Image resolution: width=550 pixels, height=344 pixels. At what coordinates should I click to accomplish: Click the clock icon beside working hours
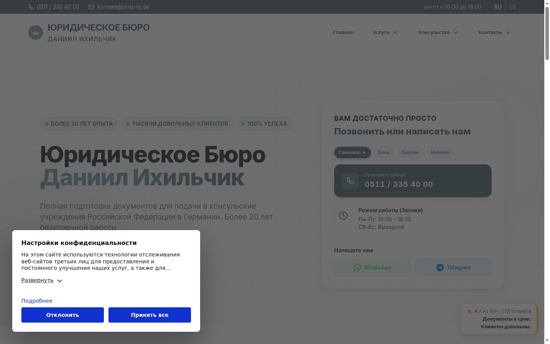343,216
